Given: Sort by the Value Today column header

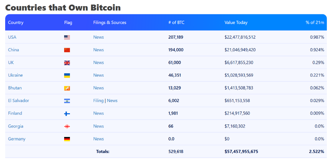Looking at the screenshot, I should click(236, 23).
